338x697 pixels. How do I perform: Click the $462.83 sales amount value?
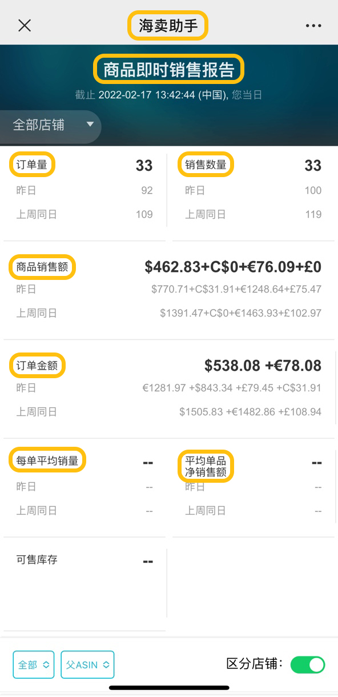(171, 266)
